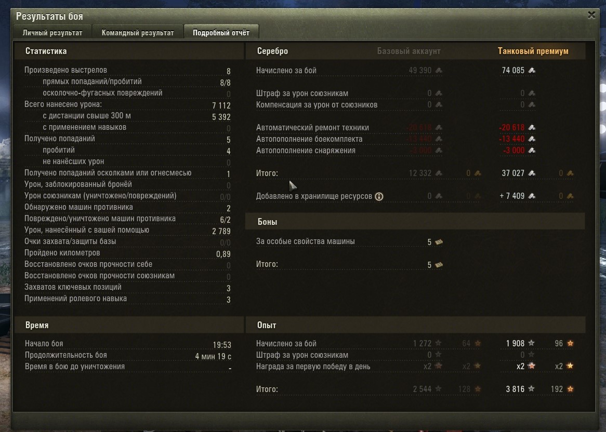The image size is (606, 432).
Task: Click x2 first victory star in premium column
Action: pyautogui.click(x=531, y=366)
